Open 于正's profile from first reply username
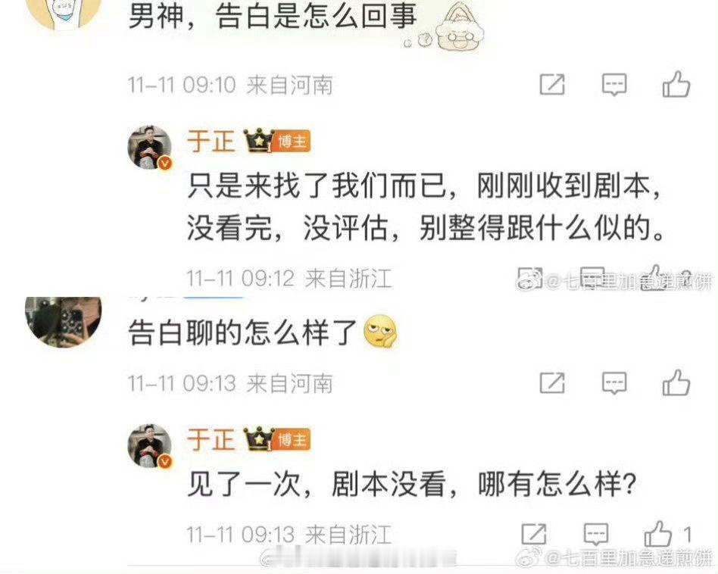This screenshot has height=574, width=718. click(x=211, y=141)
